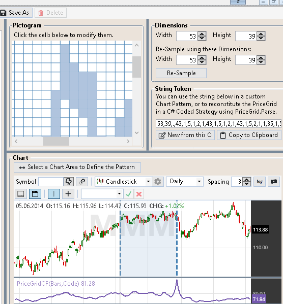
Task: Open the Candlestick chart style dropdown
Action: click(123, 182)
